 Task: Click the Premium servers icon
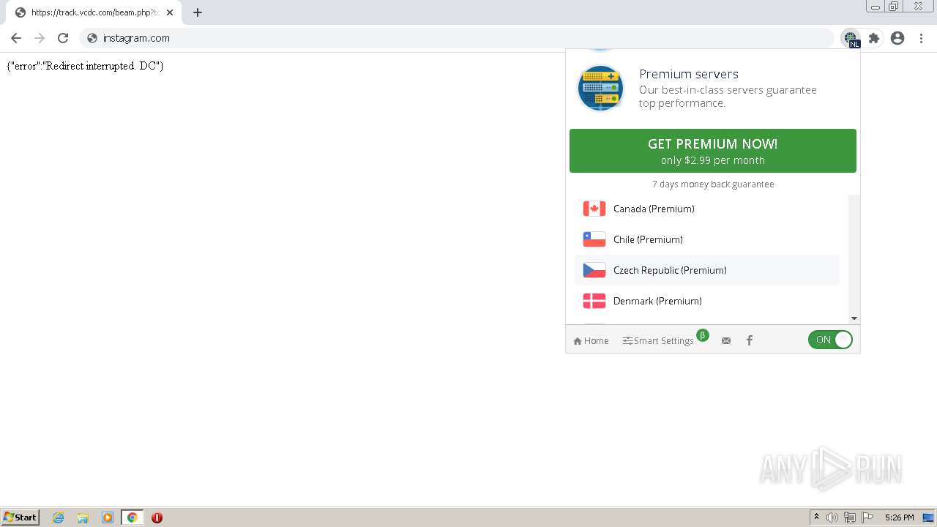point(600,89)
